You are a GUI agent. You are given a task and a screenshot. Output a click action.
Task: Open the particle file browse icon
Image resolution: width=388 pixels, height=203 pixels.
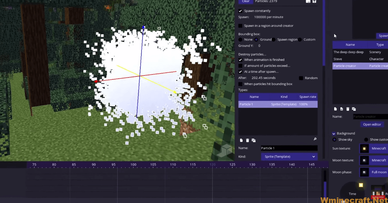[x=308, y=2]
